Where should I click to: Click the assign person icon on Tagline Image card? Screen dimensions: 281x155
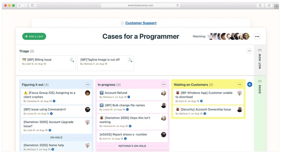tap(130, 60)
